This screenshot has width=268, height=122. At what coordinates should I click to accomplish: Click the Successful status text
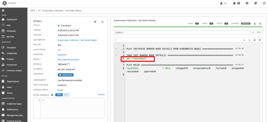pyautogui.click(x=66, y=26)
